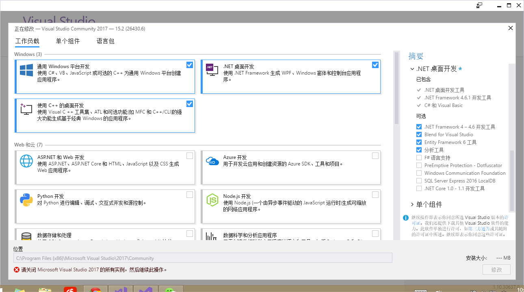Click the 请关闭 Microsoft Visual Studio 2017 error message
This screenshot has height=292, width=524.
pos(94,270)
